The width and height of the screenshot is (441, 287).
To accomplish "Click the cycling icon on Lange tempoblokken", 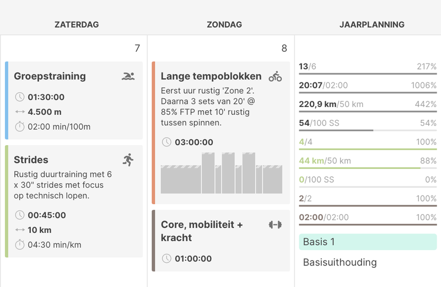I will point(275,76).
